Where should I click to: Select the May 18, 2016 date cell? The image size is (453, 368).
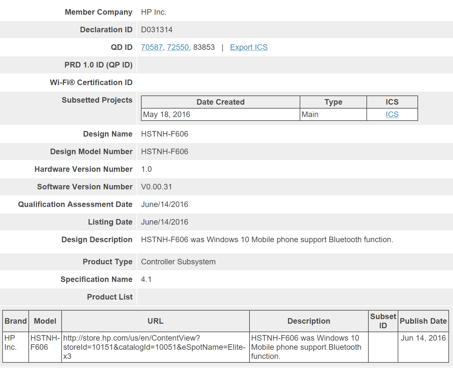coord(220,114)
